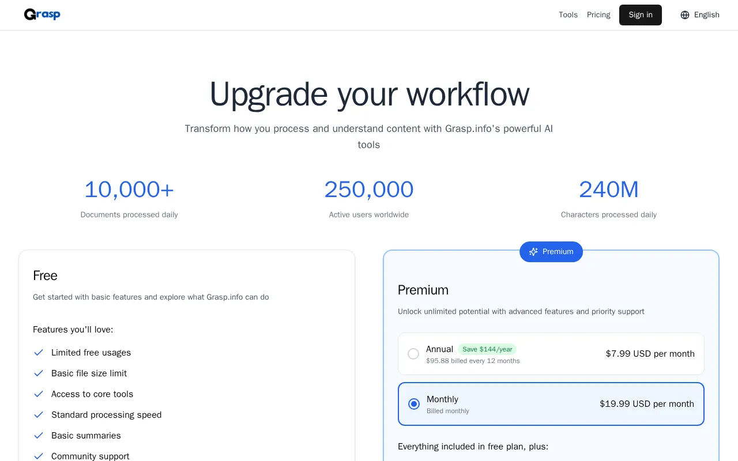
Task: Click checkmark beside Community support
Action: pos(39,456)
